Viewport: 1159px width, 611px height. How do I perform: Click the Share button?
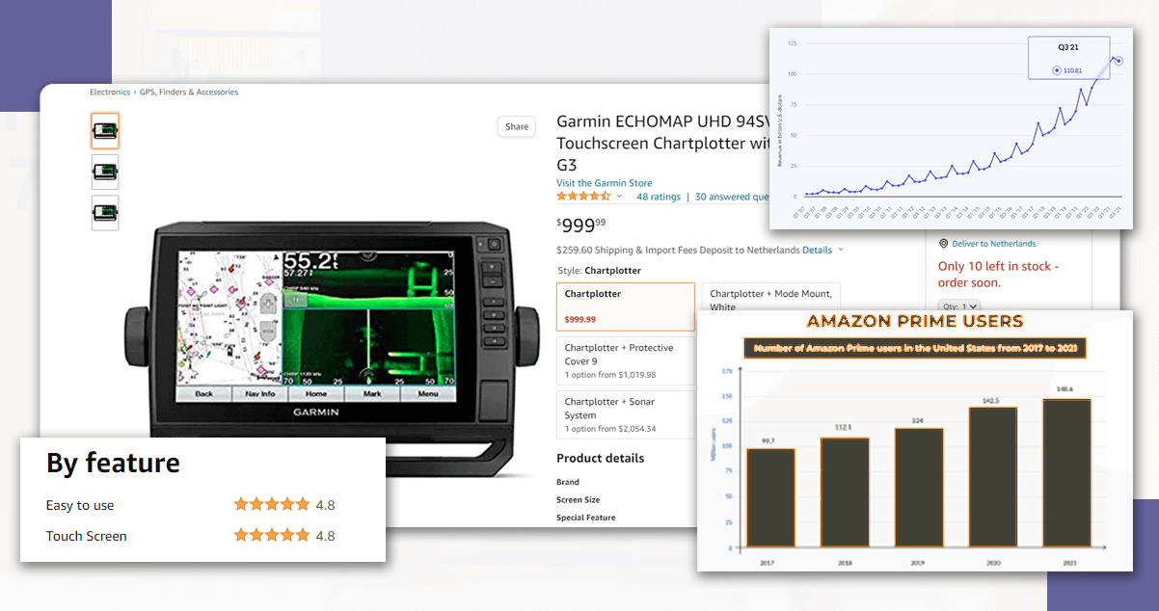pyautogui.click(x=517, y=126)
